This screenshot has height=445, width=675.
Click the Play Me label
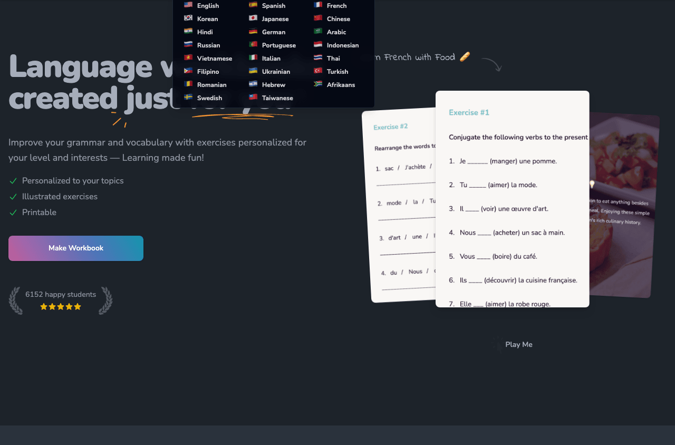coord(519,344)
